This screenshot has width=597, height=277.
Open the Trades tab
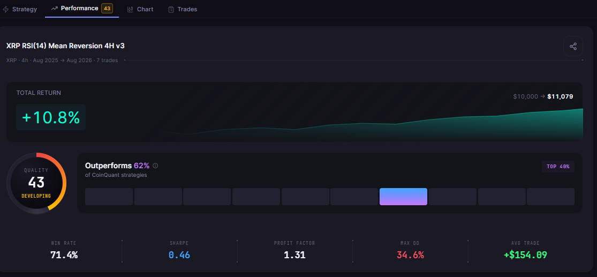click(x=183, y=9)
